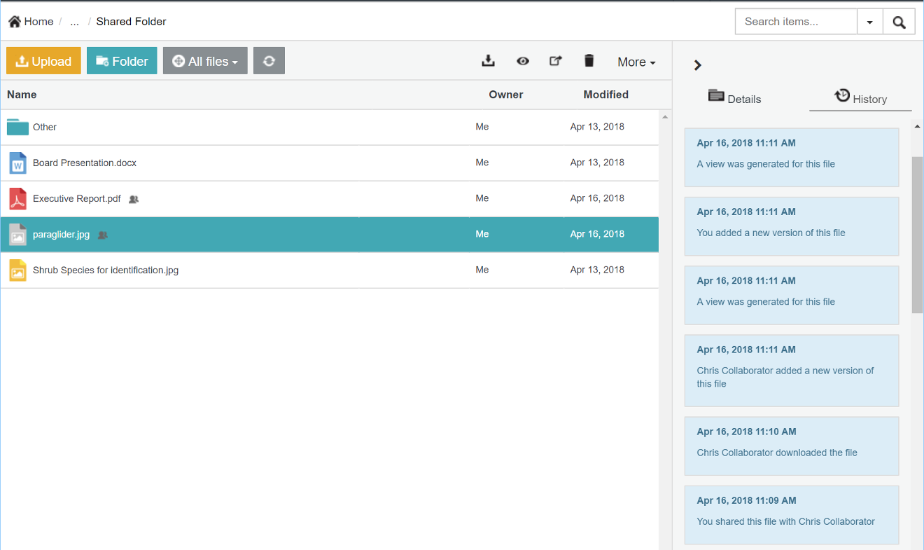Open the Board Presentation.docx Word icon
Image resolution: width=924 pixels, height=550 pixels.
coord(17,163)
